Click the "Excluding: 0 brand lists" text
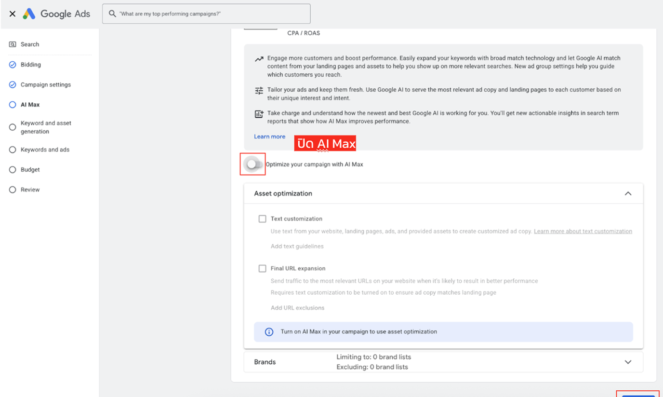 click(372, 367)
